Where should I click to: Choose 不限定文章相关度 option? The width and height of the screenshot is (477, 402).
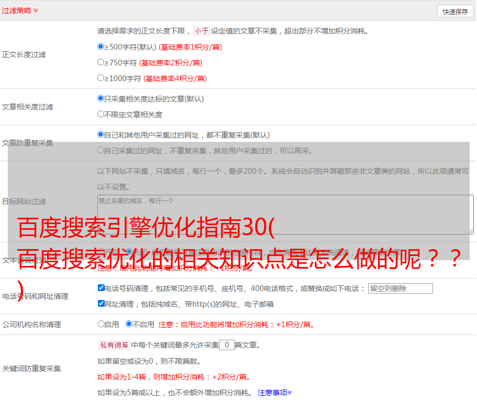click(x=101, y=114)
